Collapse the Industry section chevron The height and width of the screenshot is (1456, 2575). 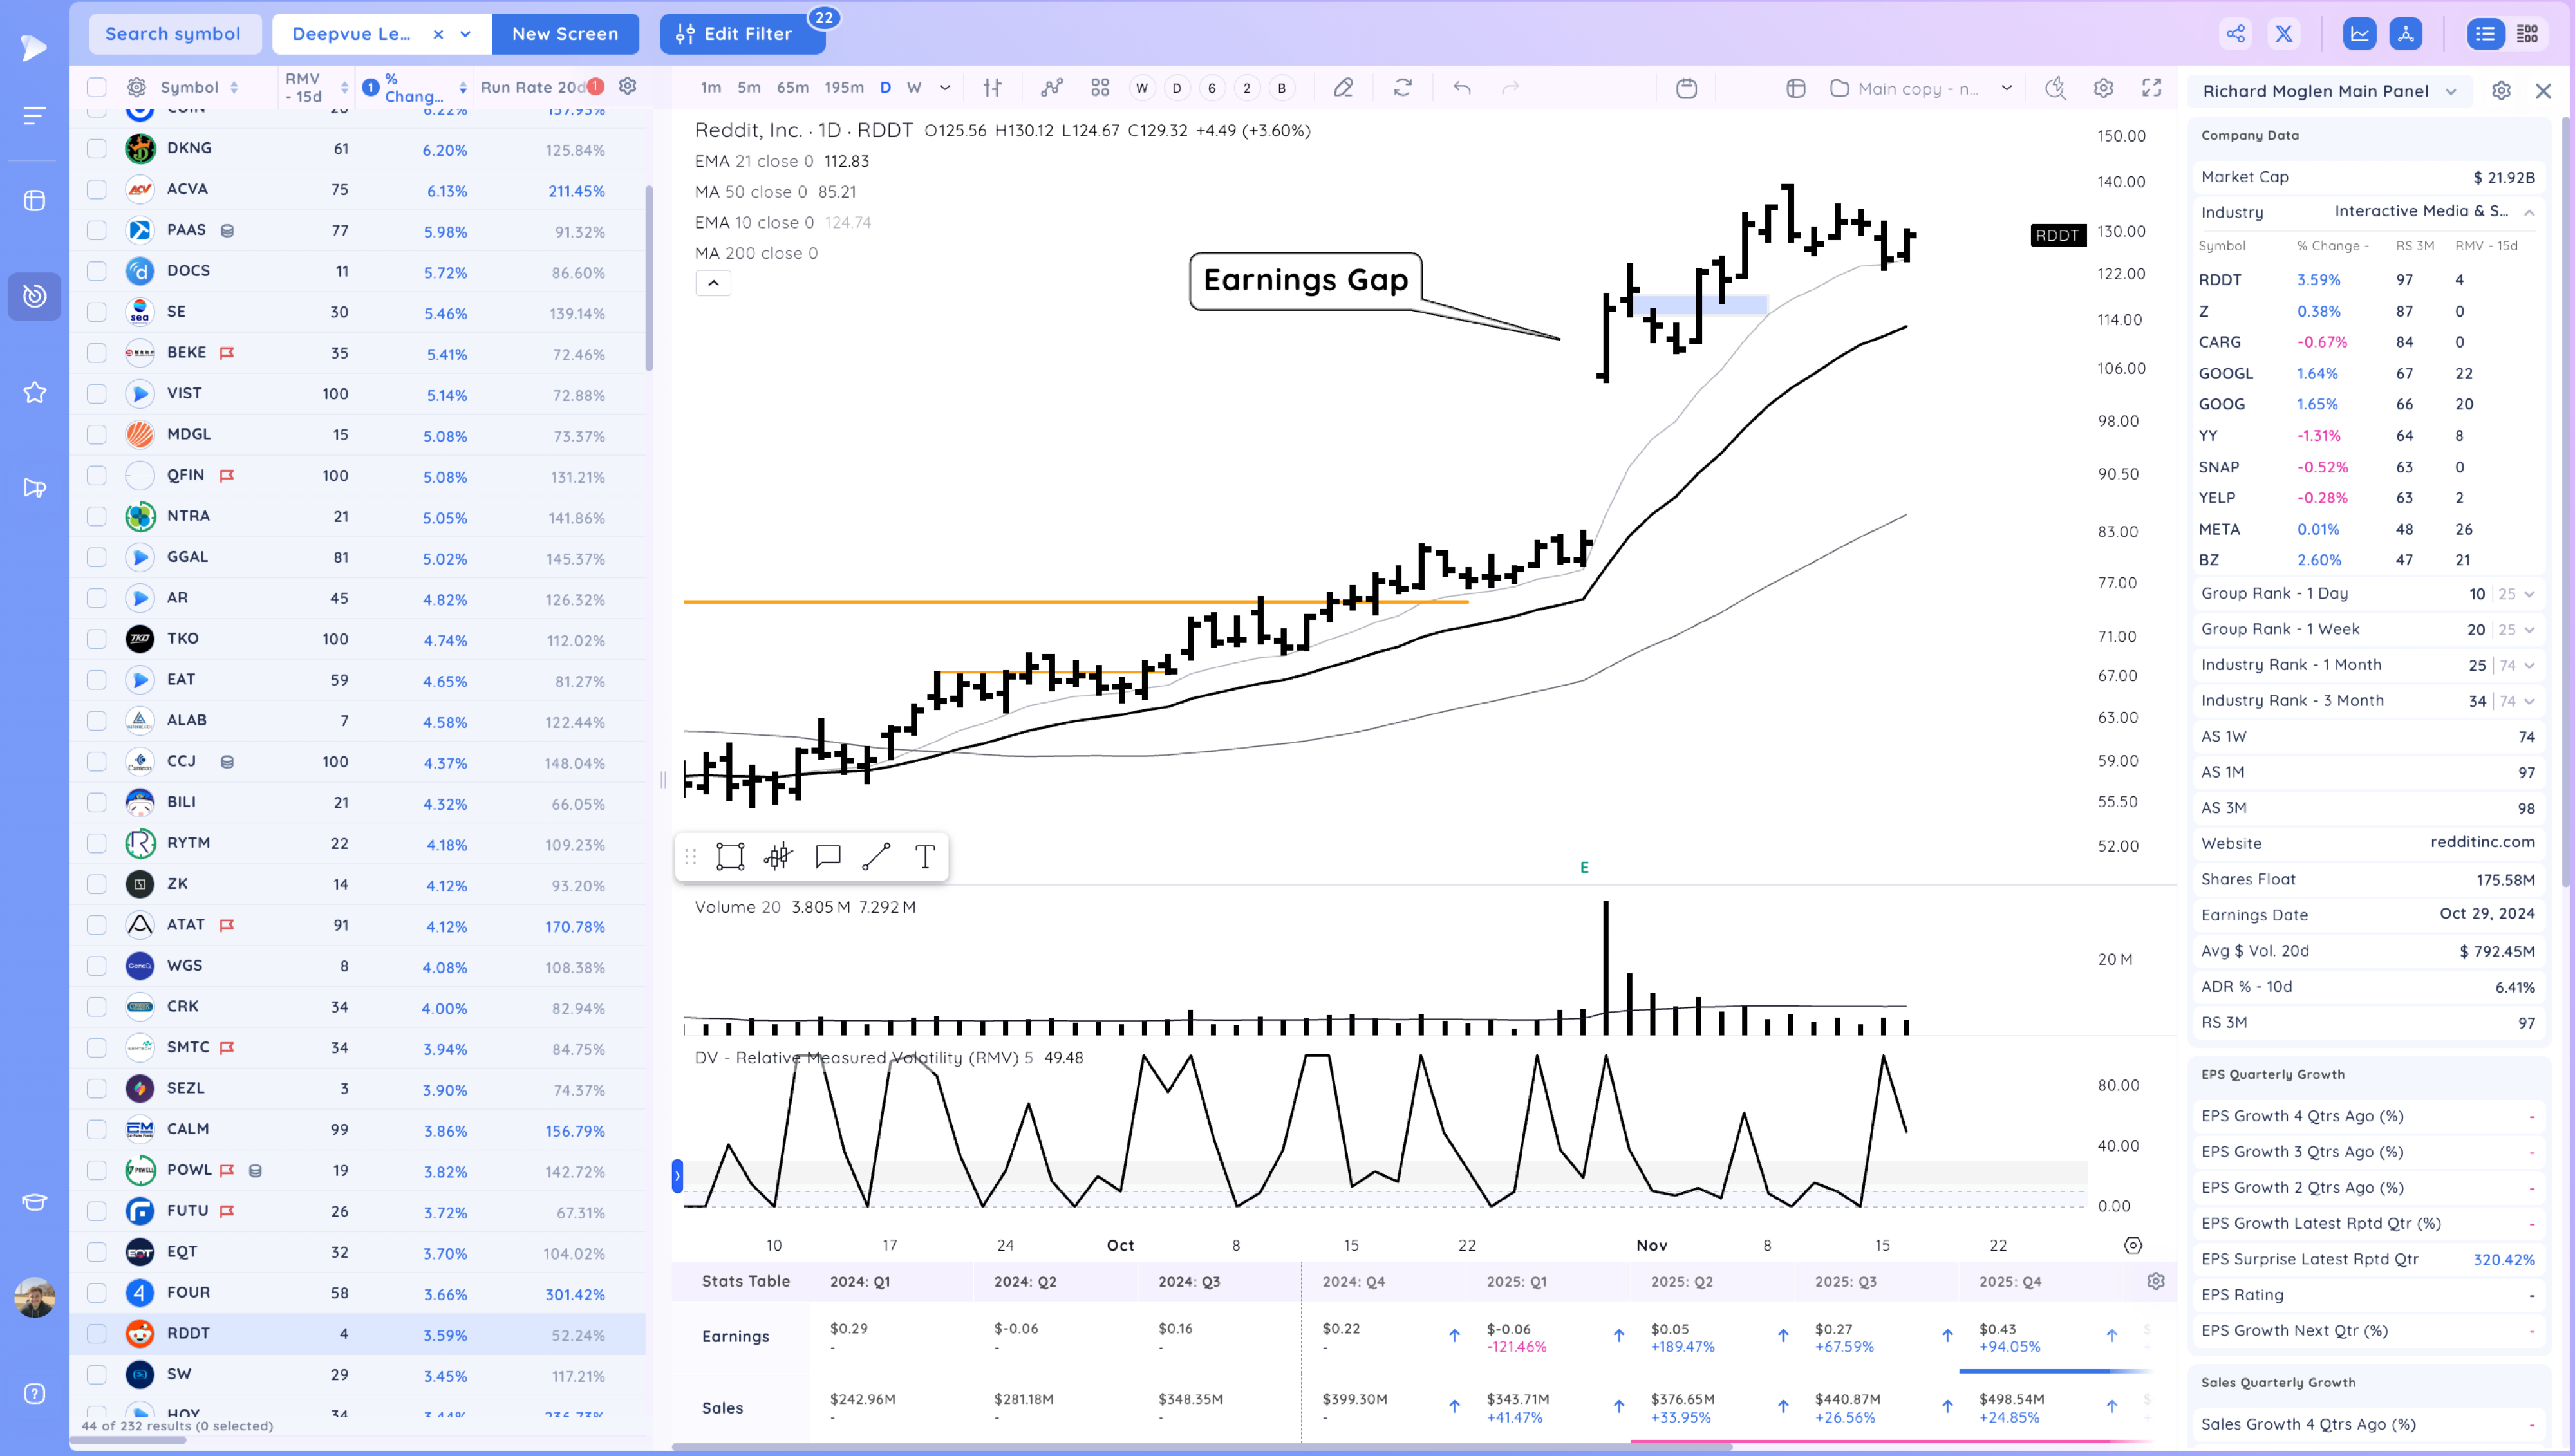2529,212
